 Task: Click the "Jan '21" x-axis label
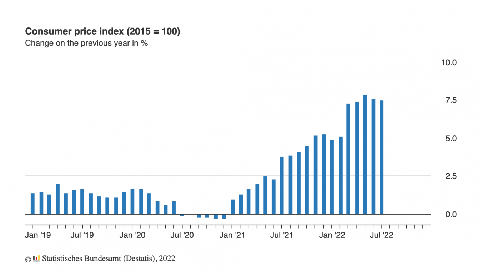pyautogui.click(x=232, y=235)
